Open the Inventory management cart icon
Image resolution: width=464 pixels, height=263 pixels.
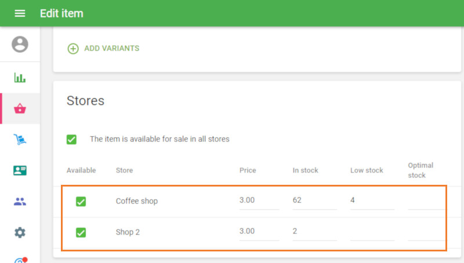(x=20, y=140)
